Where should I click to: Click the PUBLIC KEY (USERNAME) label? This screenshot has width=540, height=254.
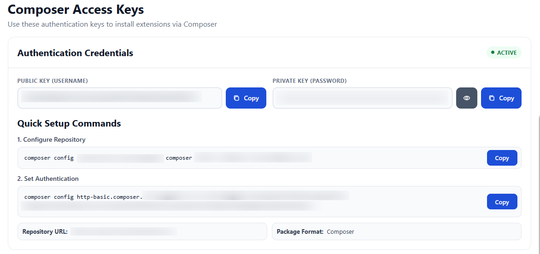[x=53, y=81]
